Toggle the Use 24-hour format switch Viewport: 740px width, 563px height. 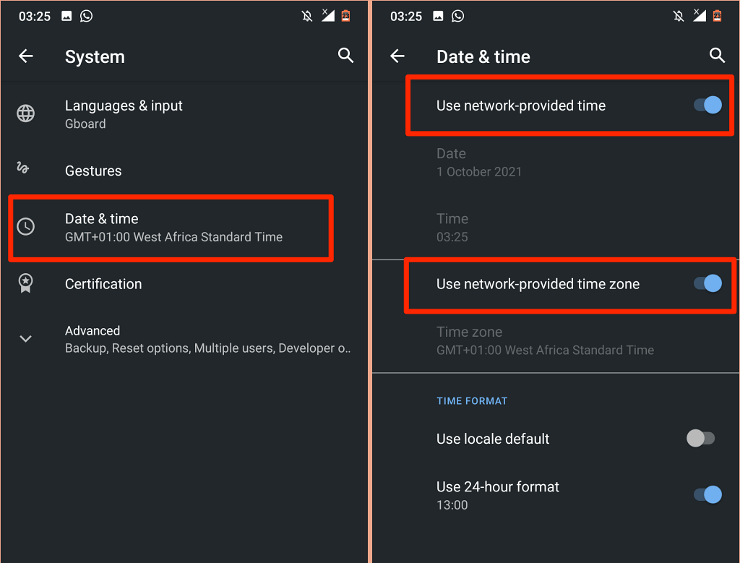tap(707, 494)
